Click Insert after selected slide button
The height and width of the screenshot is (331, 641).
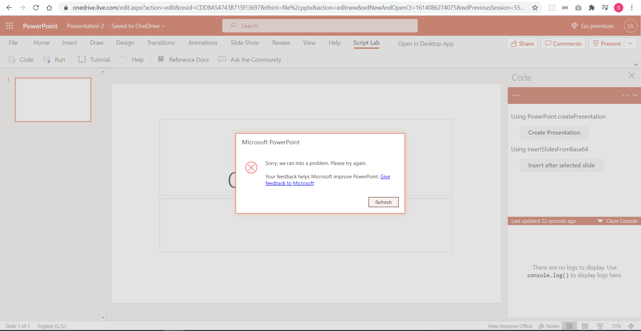(x=561, y=165)
